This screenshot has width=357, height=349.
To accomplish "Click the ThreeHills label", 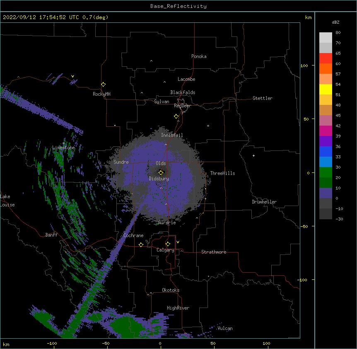I will tap(222, 173).
